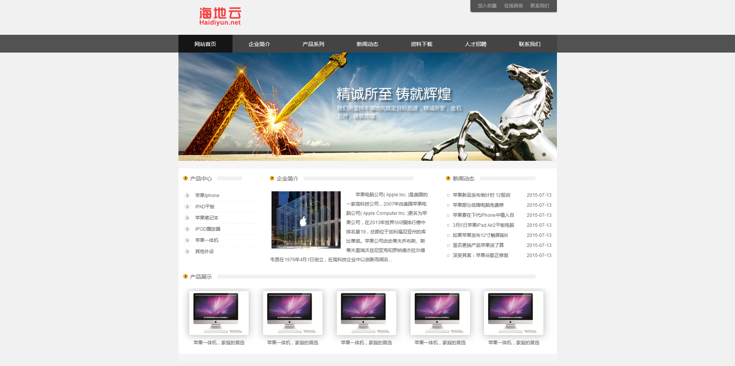
Task: Open the 苹果笔记本 product category
Action: coord(207,218)
